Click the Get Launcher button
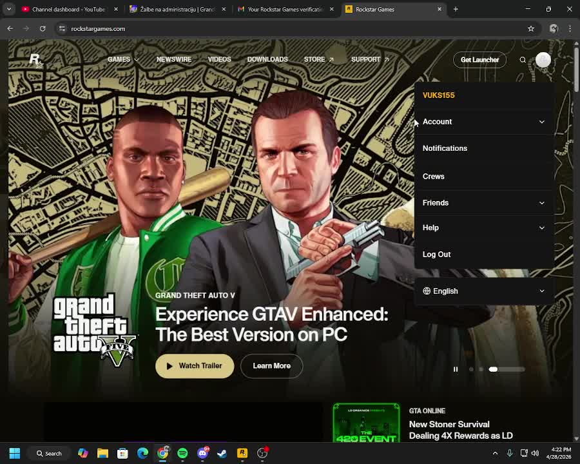Image resolution: width=580 pixels, height=464 pixels. [479, 60]
